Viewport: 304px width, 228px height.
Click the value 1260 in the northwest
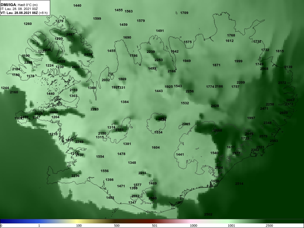[28, 24]
